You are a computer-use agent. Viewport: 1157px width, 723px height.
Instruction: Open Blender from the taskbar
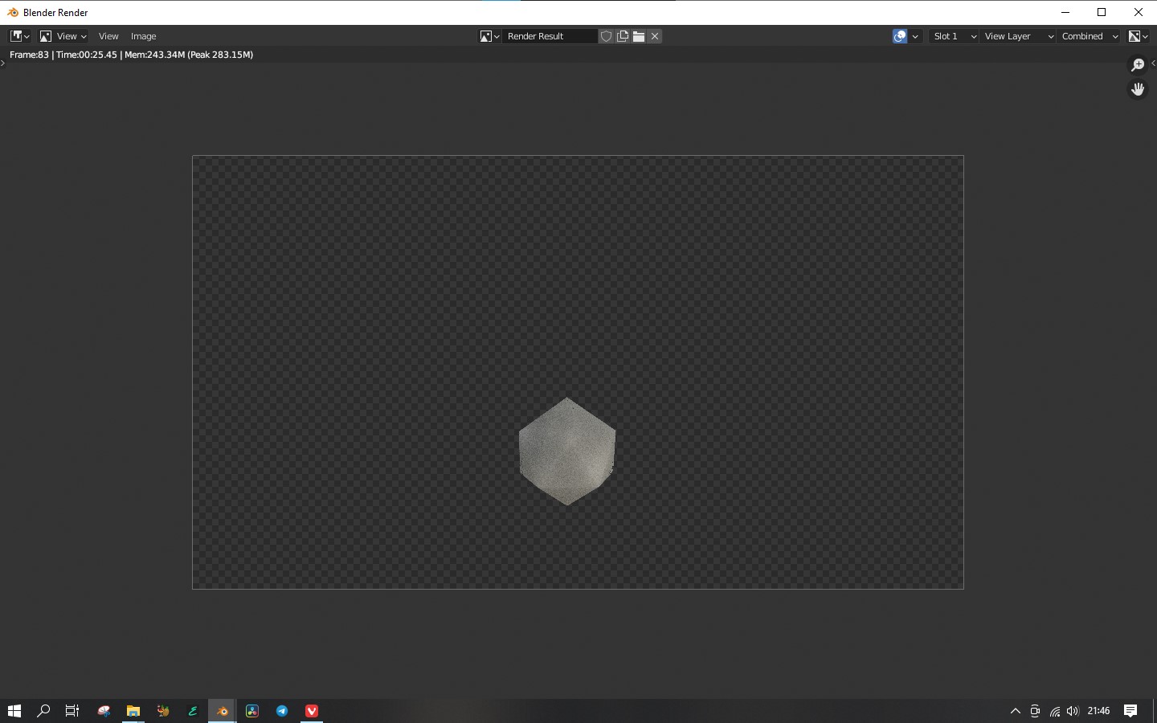[x=222, y=711]
